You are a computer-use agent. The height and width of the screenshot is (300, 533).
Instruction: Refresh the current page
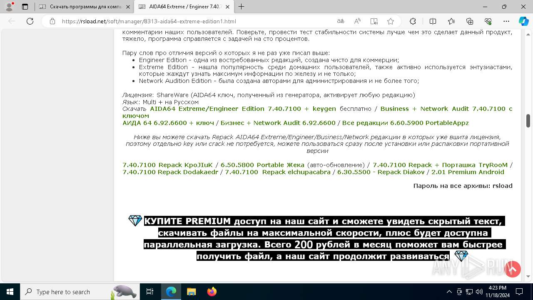(x=30, y=21)
